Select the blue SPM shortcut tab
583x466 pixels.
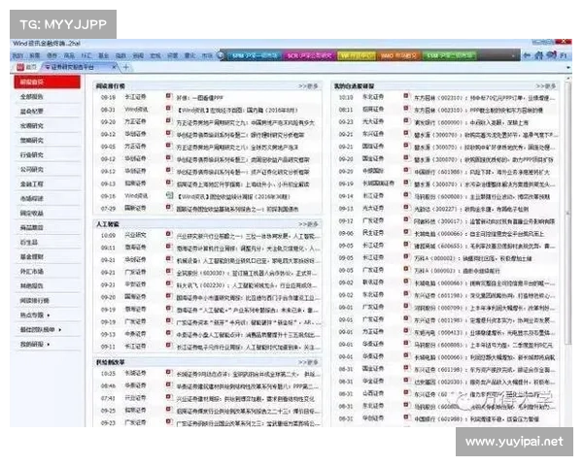255,55
